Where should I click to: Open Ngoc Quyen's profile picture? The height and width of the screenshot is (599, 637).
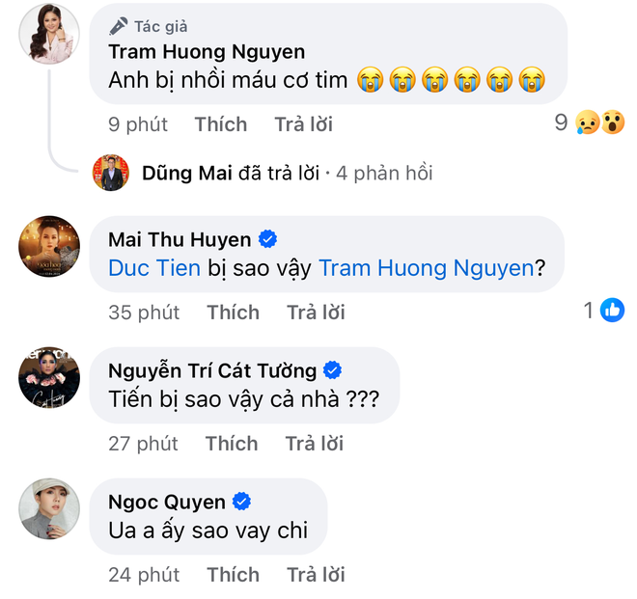tap(49, 508)
